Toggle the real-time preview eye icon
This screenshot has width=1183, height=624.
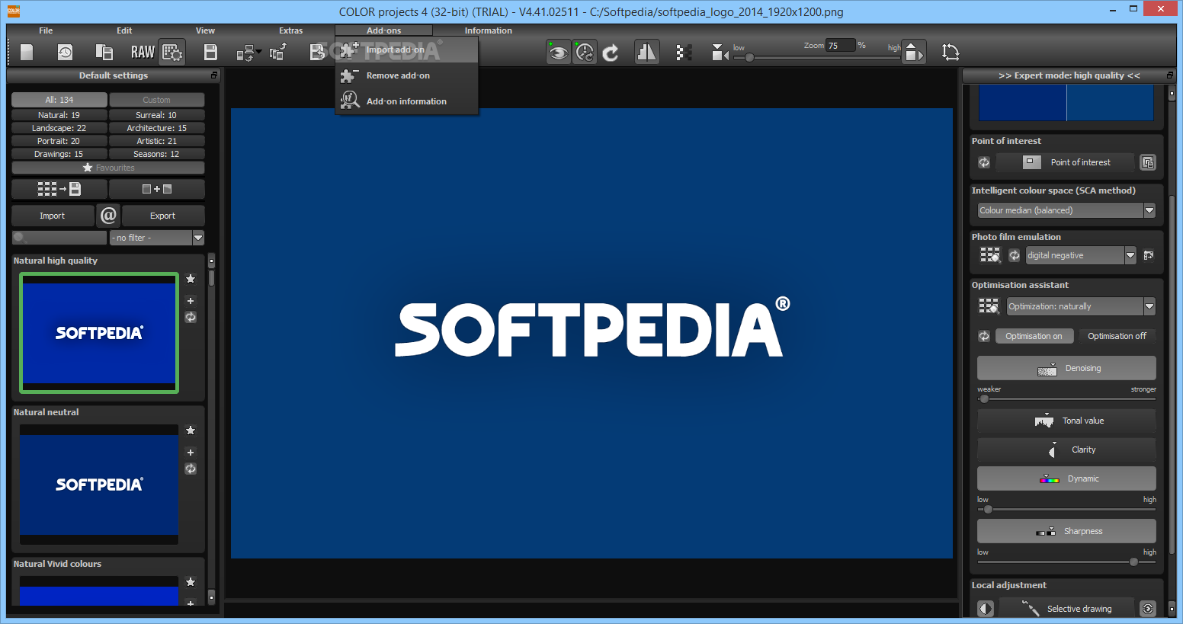click(x=559, y=53)
